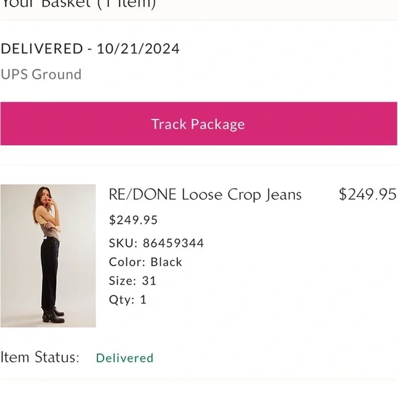
Task: Select the DELIVERED - 10/21/2024 heading
Action: (90, 49)
